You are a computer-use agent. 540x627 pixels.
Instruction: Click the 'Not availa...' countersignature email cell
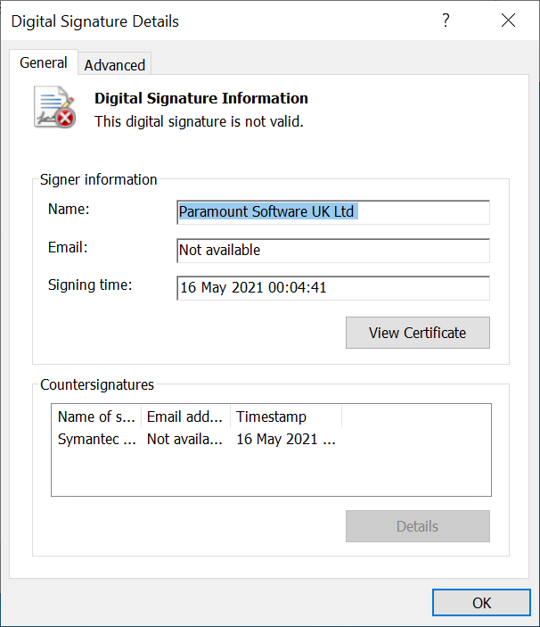tap(184, 439)
